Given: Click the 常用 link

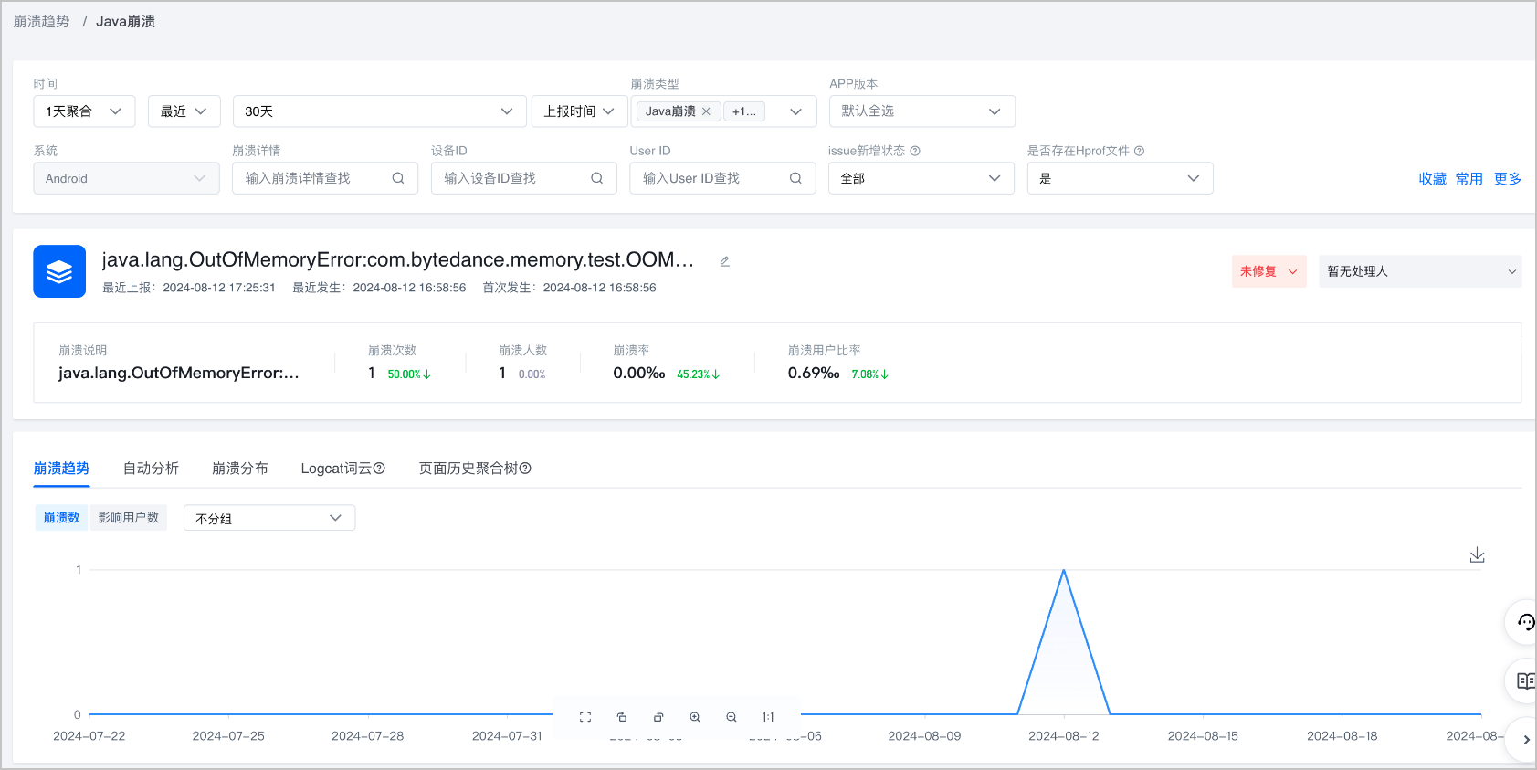Looking at the screenshot, I should point(1469,179).
